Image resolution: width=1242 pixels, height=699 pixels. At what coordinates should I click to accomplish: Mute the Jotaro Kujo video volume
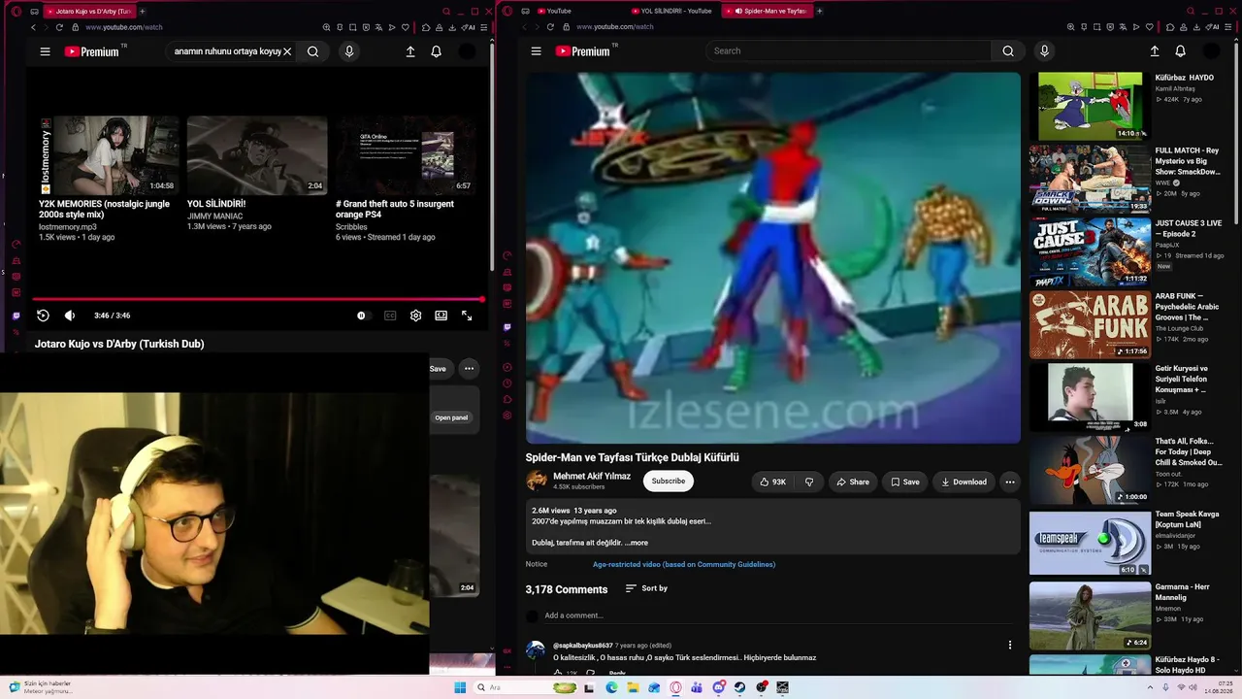click(x=70, y=316)
